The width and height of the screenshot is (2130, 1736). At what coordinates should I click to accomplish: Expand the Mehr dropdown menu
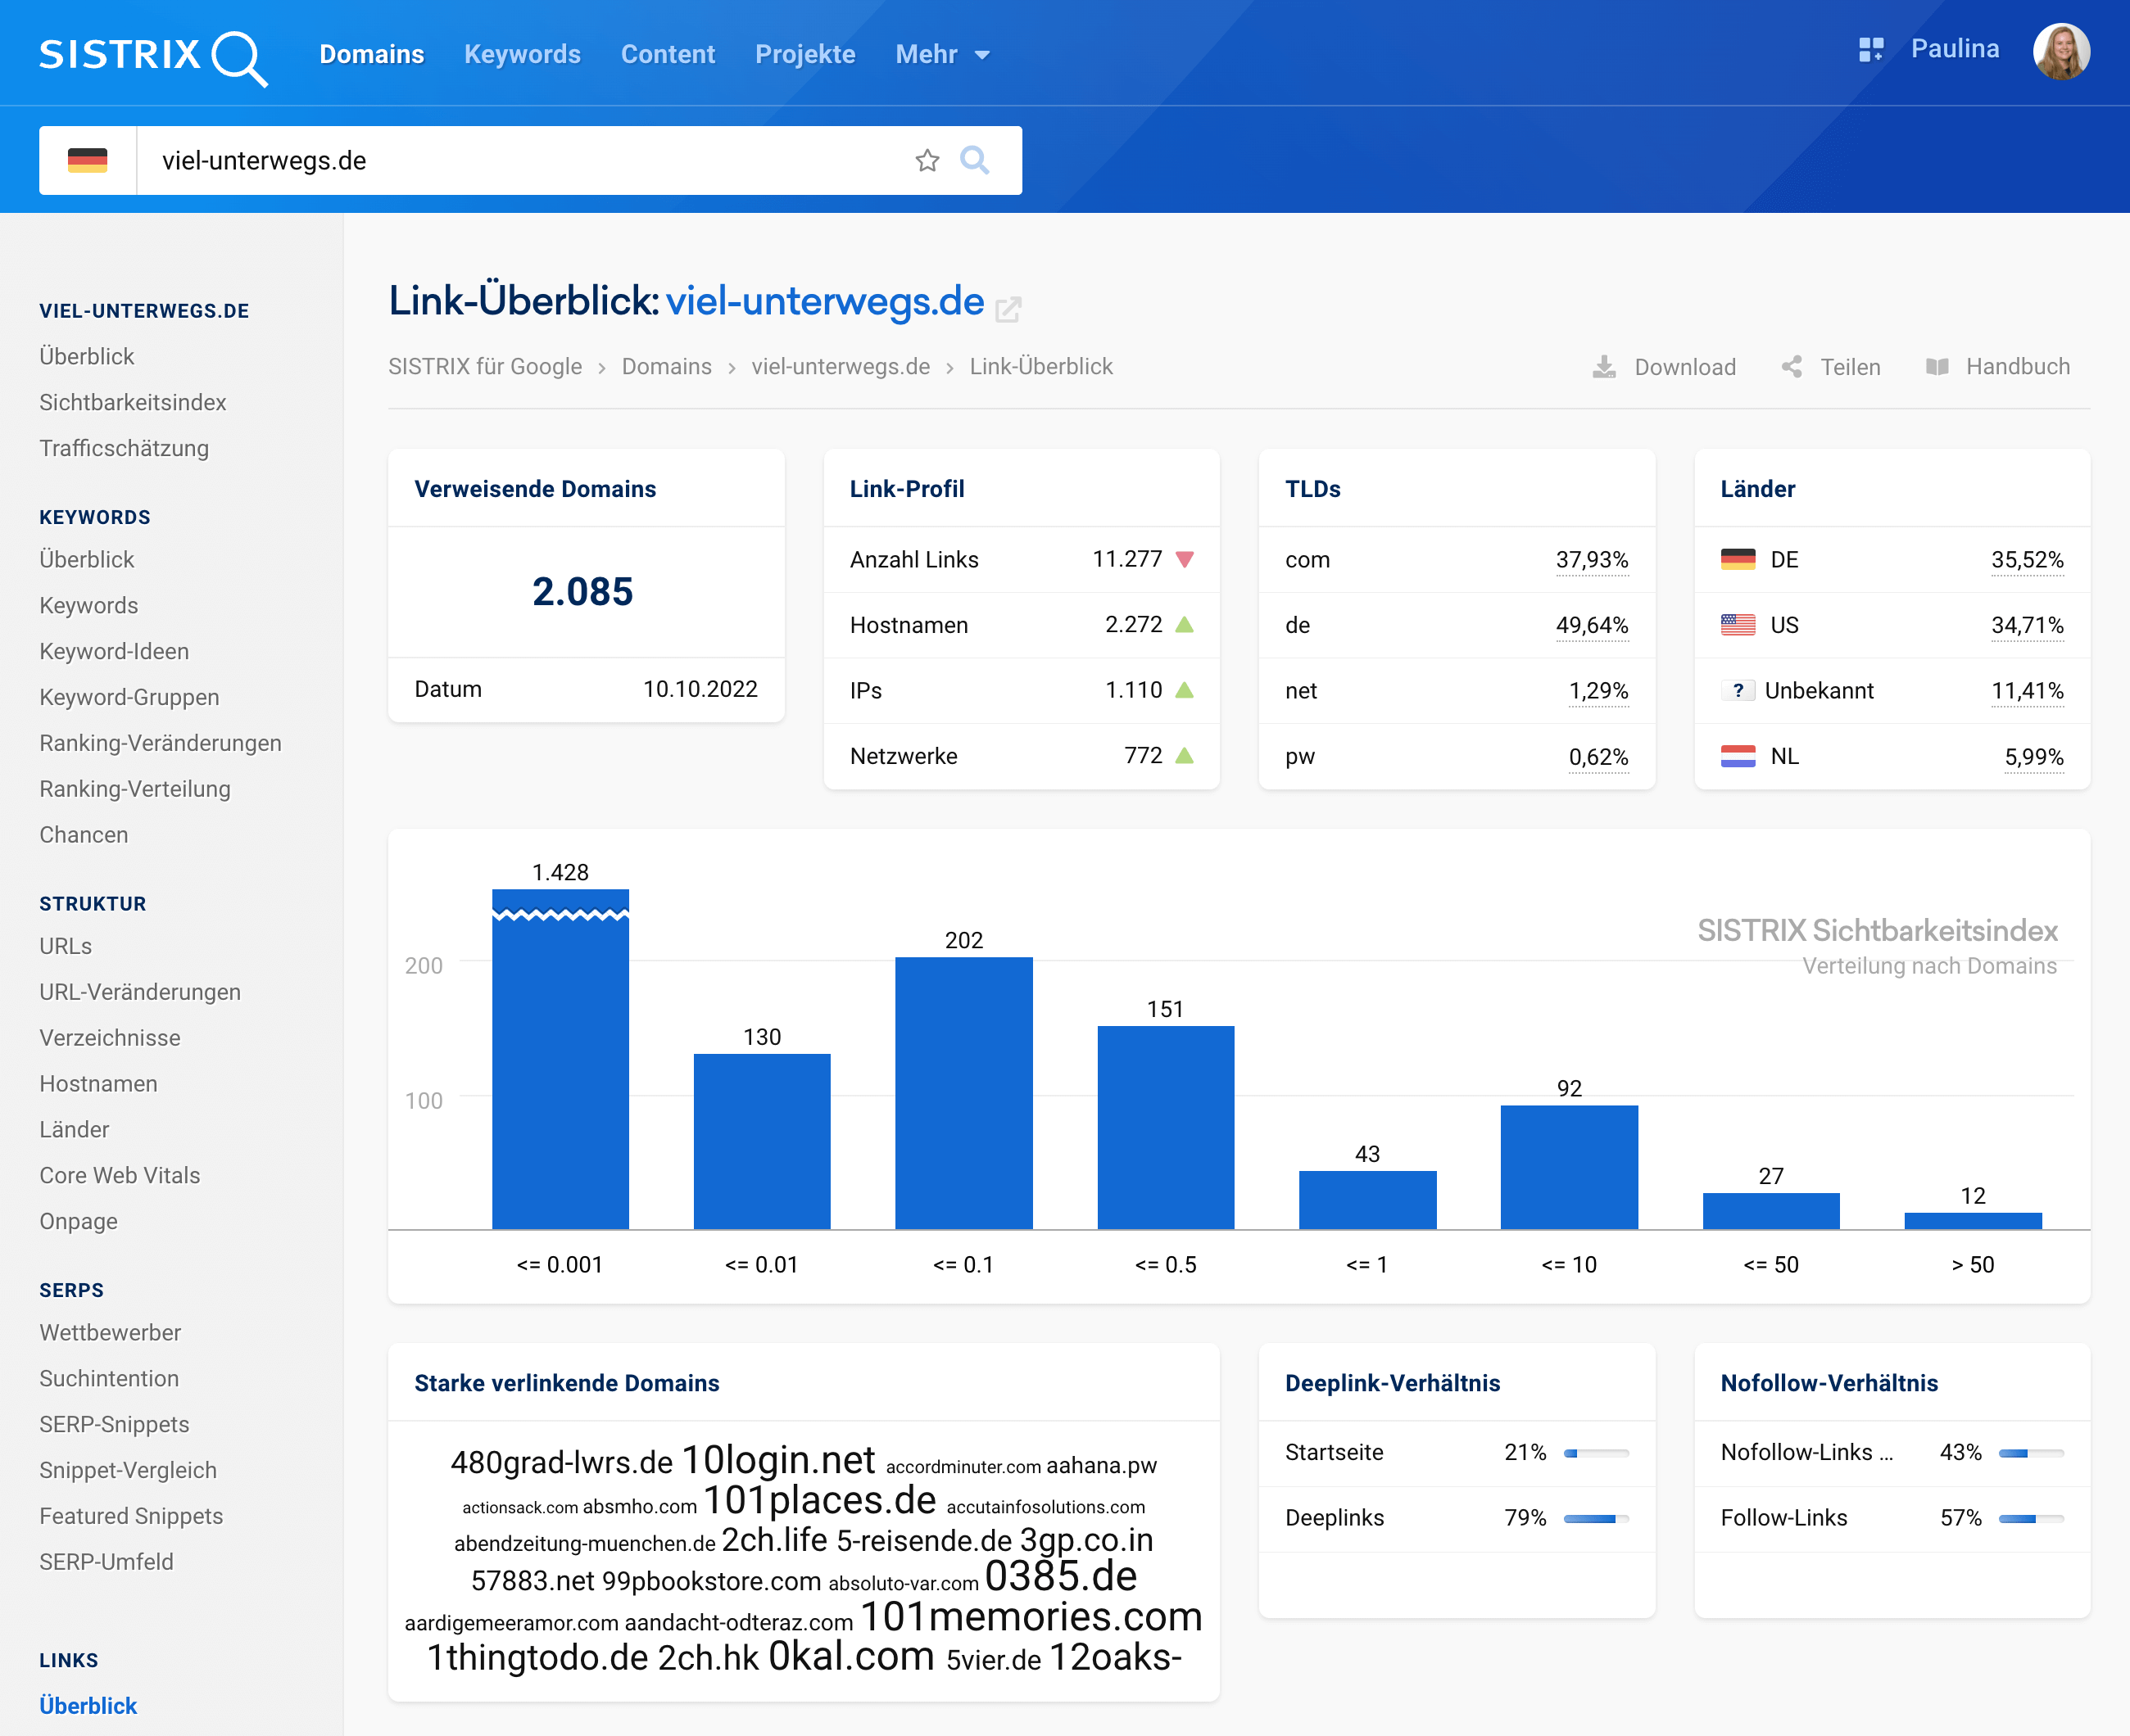point(941,55)
